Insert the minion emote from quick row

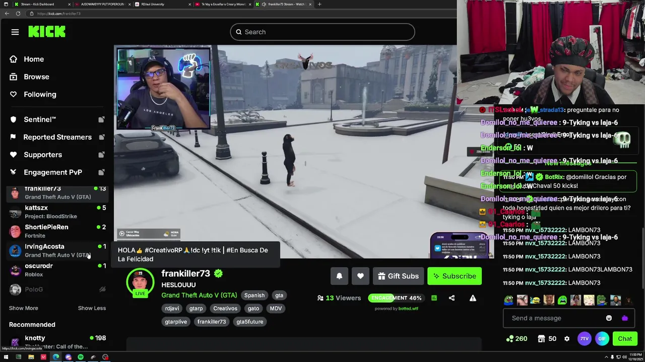coord(535,301)
